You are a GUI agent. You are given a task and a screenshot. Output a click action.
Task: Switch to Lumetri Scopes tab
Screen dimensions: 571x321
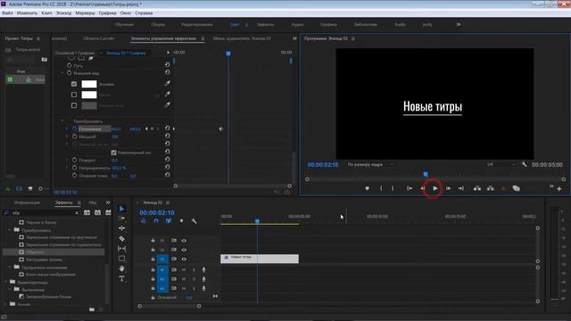[98, 38]
